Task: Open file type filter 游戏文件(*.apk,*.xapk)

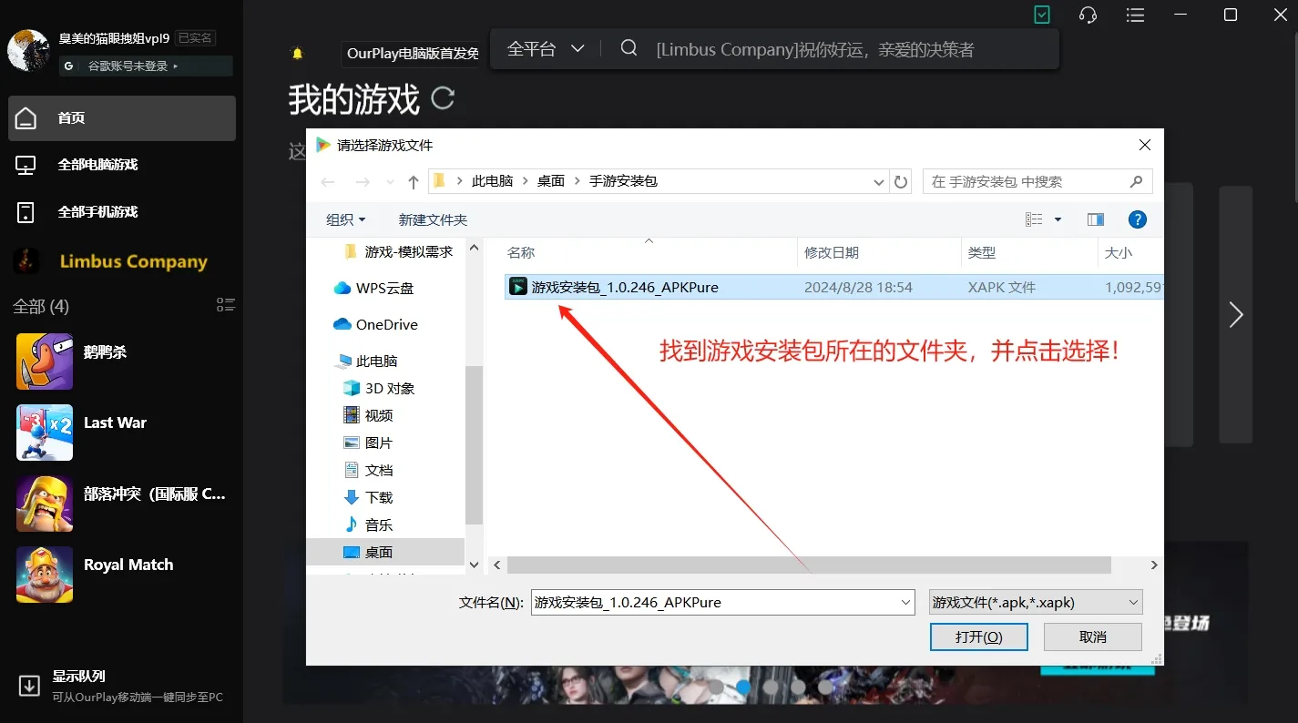Action: (1036, 602)
